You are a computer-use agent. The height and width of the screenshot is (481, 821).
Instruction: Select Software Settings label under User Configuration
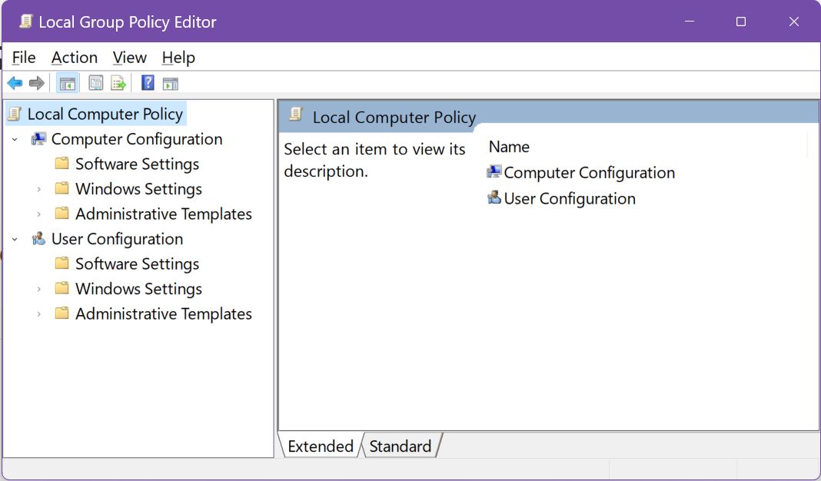coord(137,264)
